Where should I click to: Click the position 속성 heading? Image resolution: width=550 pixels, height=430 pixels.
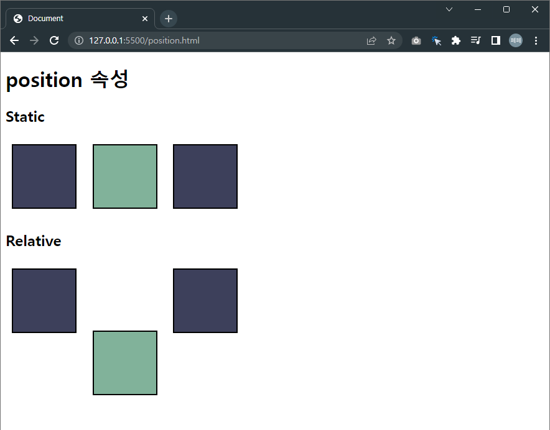(x=67, y=80)
